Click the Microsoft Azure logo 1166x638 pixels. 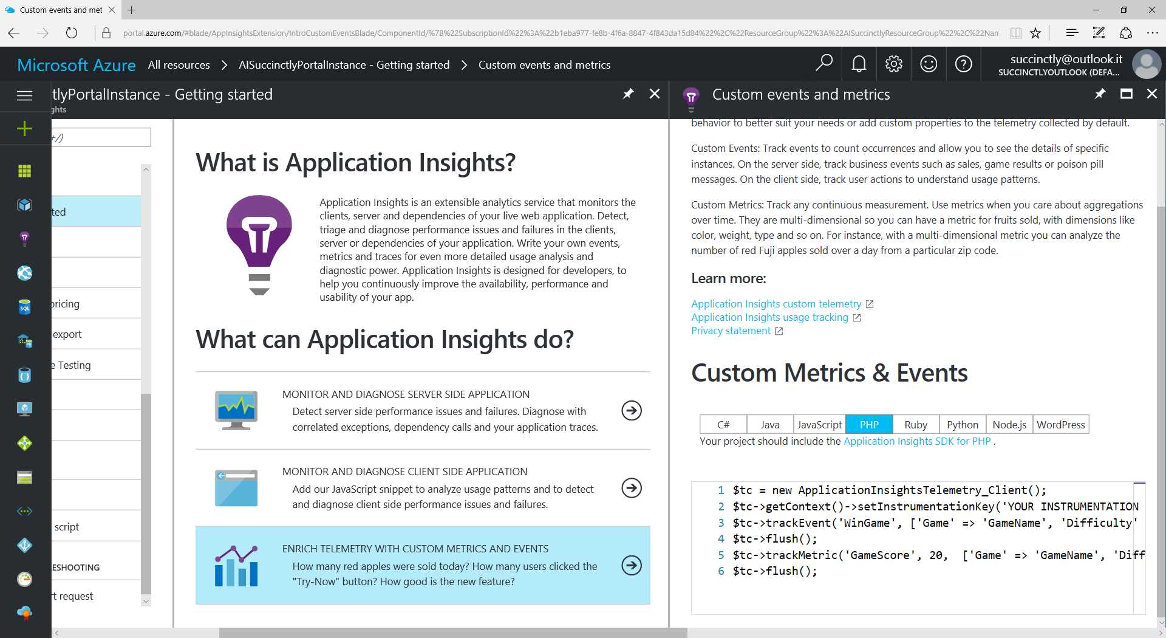pyautogui.click(x=77, y=64)
